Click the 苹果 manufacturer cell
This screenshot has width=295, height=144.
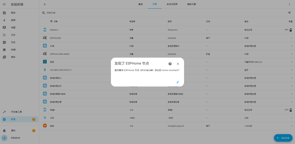click(131, 30)
